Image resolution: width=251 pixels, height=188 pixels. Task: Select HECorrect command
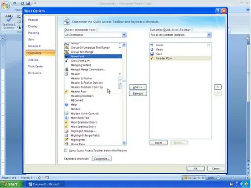tap(93, 100)
